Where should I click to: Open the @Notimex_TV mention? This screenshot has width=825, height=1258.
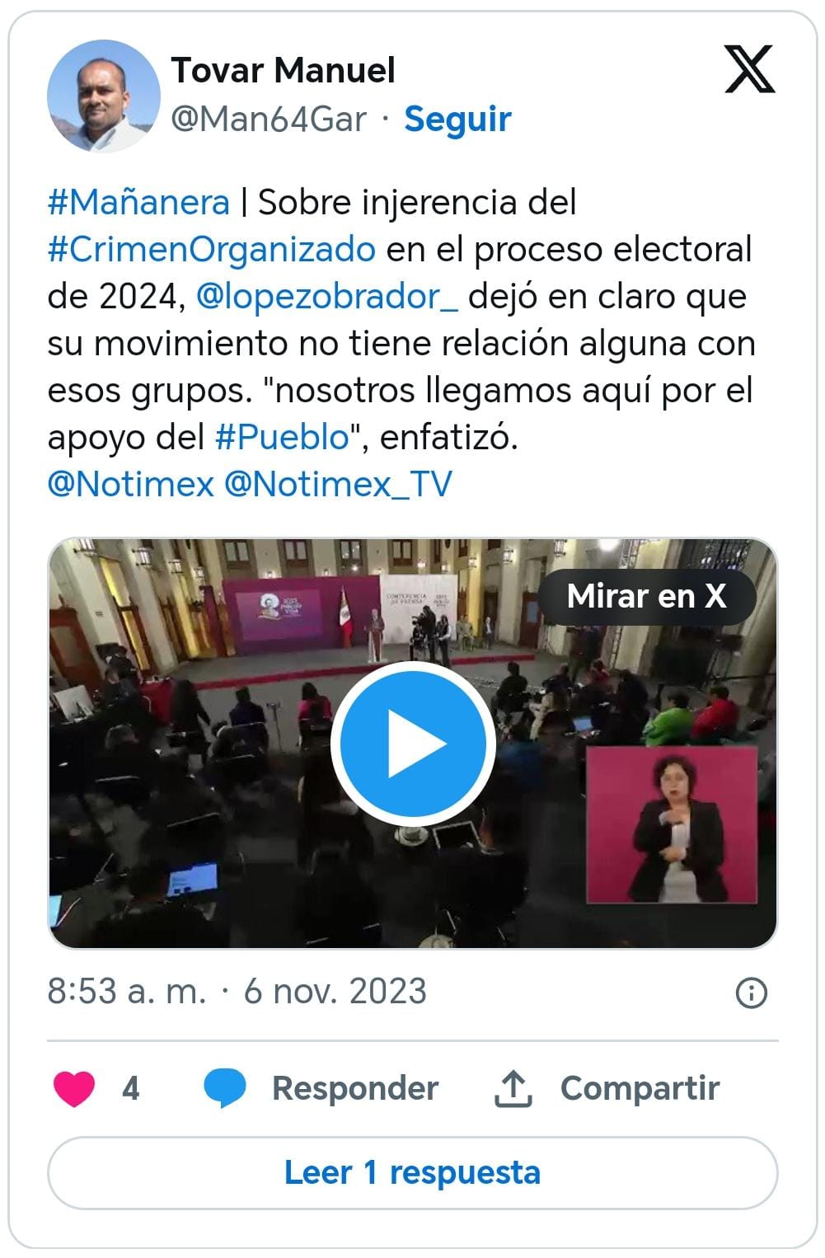click(x=338, y=484)
